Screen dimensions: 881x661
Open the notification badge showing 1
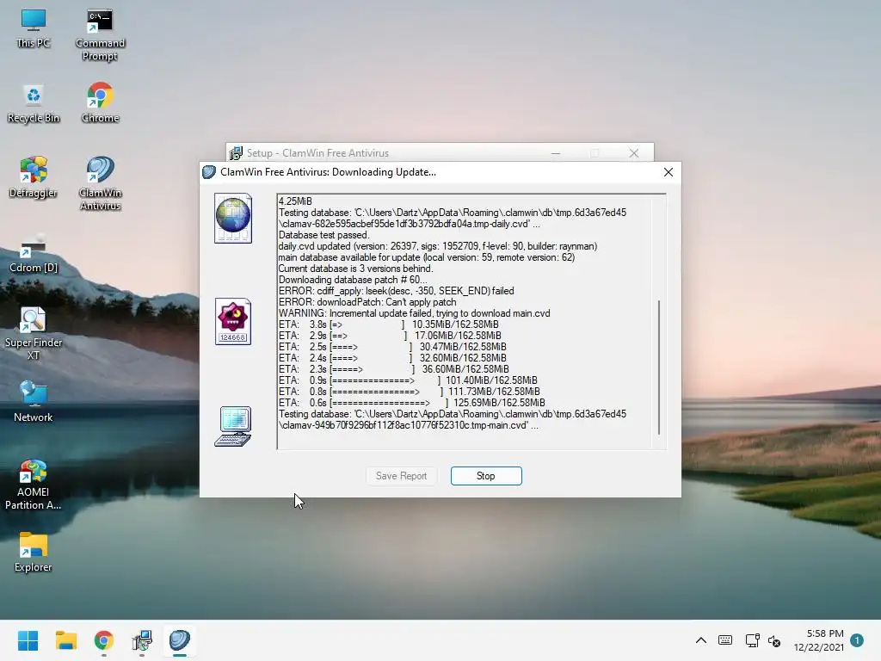click(x=857, y=640)
